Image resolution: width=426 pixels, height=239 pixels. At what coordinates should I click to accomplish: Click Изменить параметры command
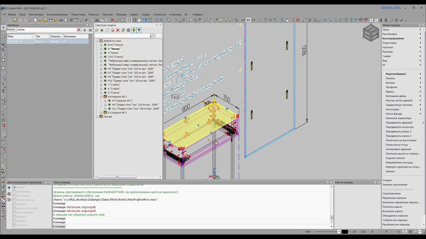pyautogui.click(x=398, y=118)
